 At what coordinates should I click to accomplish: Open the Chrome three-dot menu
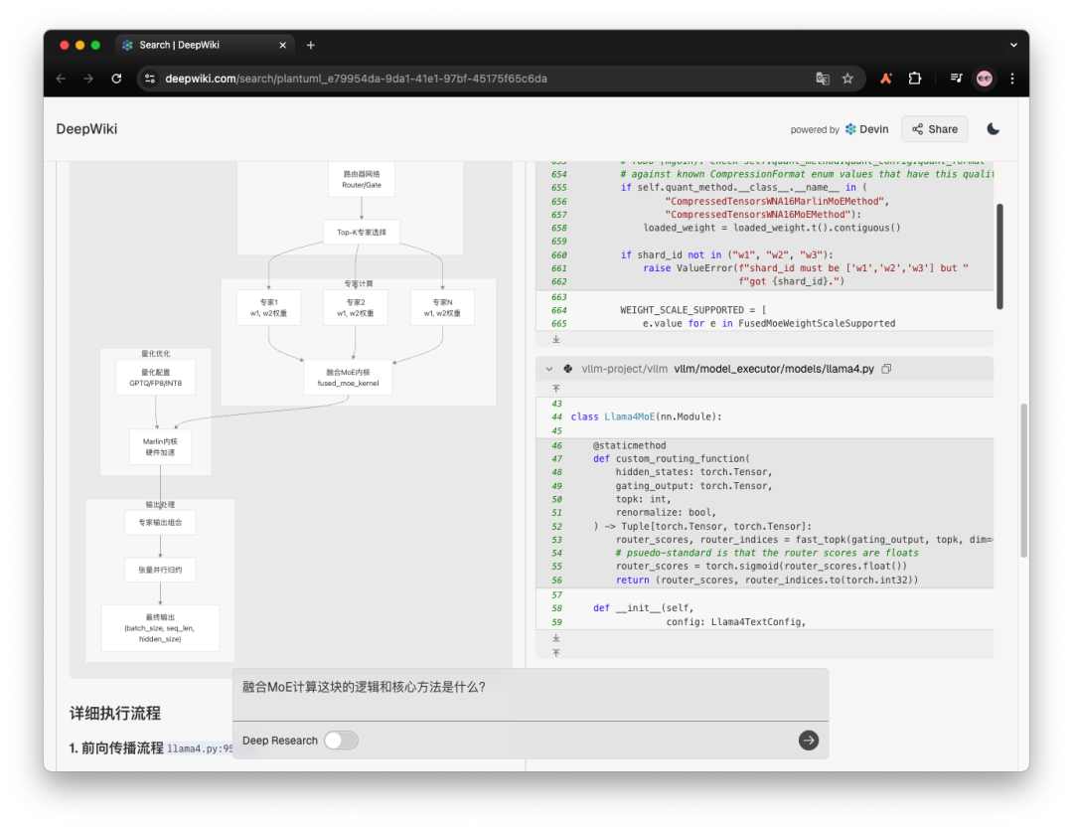pos(1012,79)
